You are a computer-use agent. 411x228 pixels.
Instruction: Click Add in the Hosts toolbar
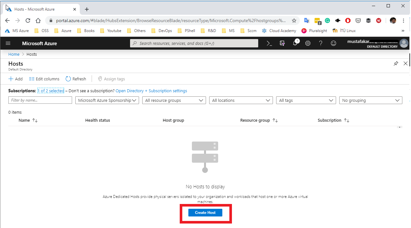pyautogui.click(x=15, y=79)
